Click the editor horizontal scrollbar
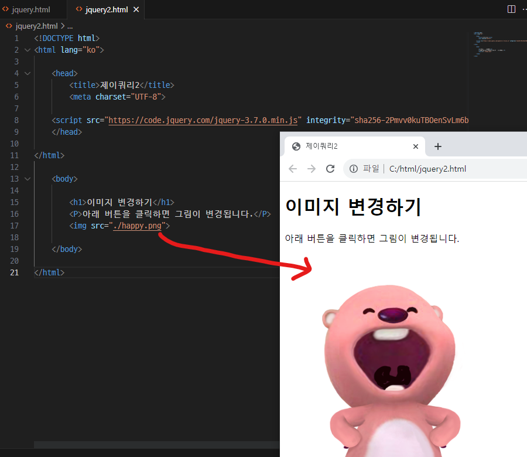This screenshot has height=457, width=527. [x=156, y=445]
